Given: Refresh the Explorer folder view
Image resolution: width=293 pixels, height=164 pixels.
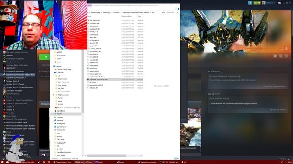Looking at the screenshot, I should coord(164,12).
